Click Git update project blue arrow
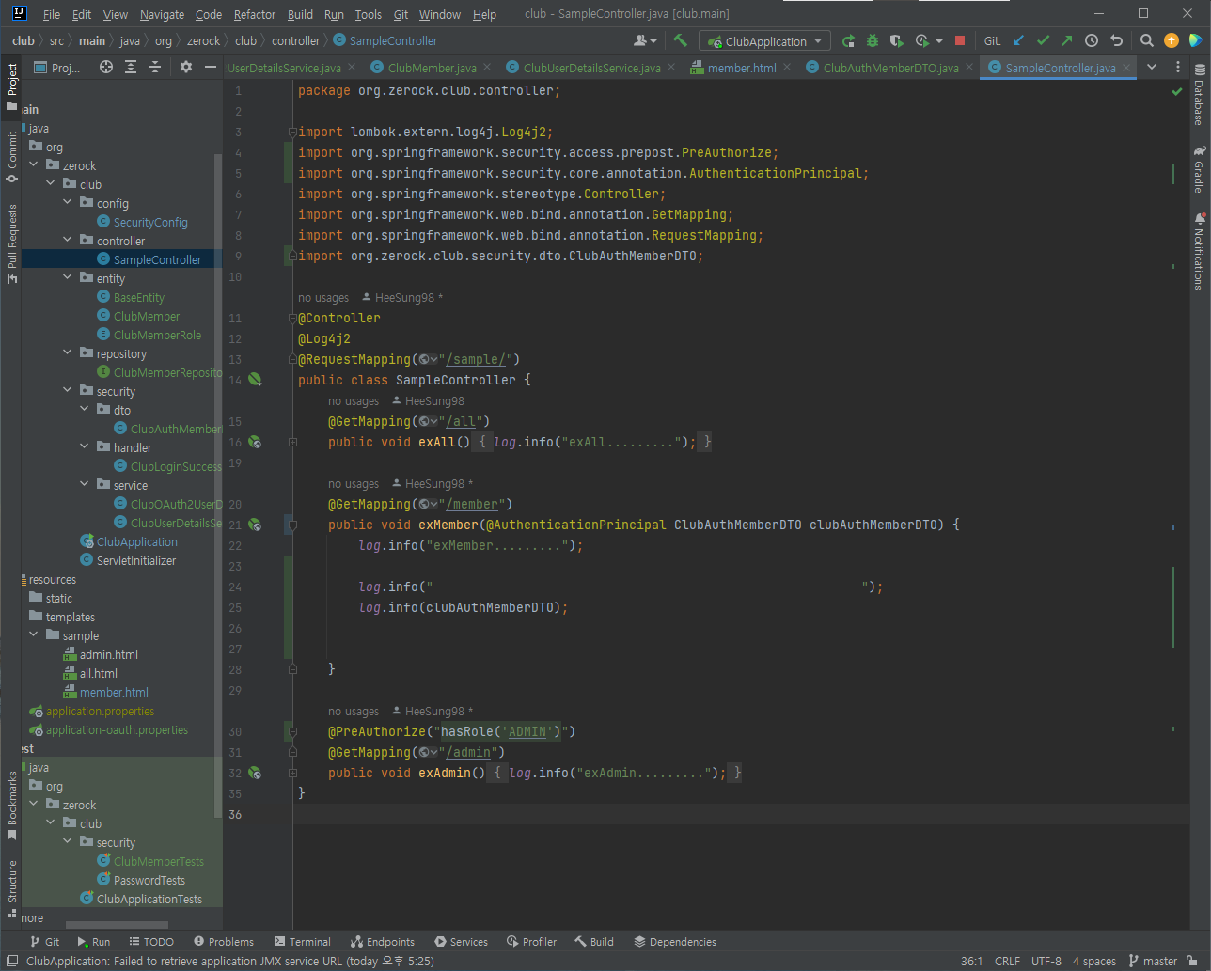The height and width of the screenshot is (971, 1211). pos(1018,40)
